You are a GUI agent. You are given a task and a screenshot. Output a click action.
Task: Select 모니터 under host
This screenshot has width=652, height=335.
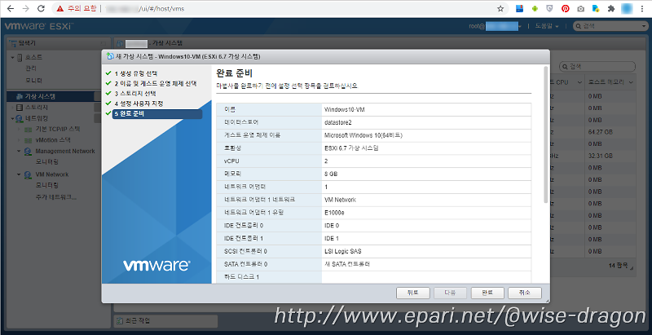33,80
